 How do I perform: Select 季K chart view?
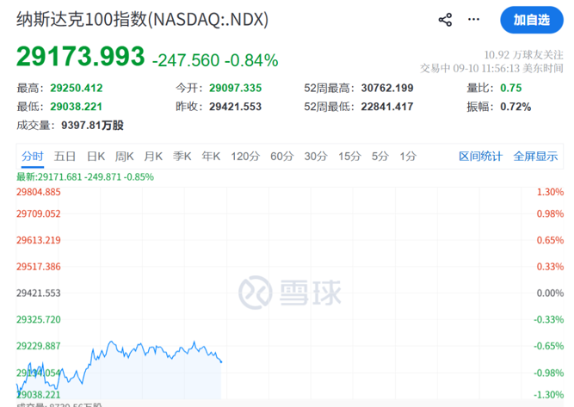pos(182,157)
